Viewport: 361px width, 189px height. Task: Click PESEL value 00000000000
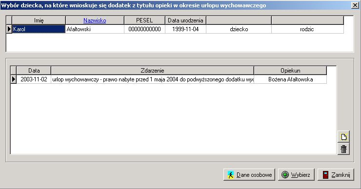point(144,29)
